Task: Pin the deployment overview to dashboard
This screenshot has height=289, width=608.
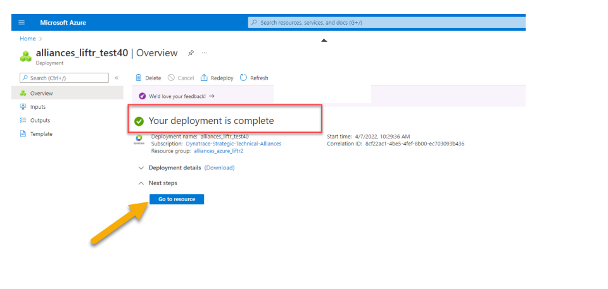Action: [191, 53]
